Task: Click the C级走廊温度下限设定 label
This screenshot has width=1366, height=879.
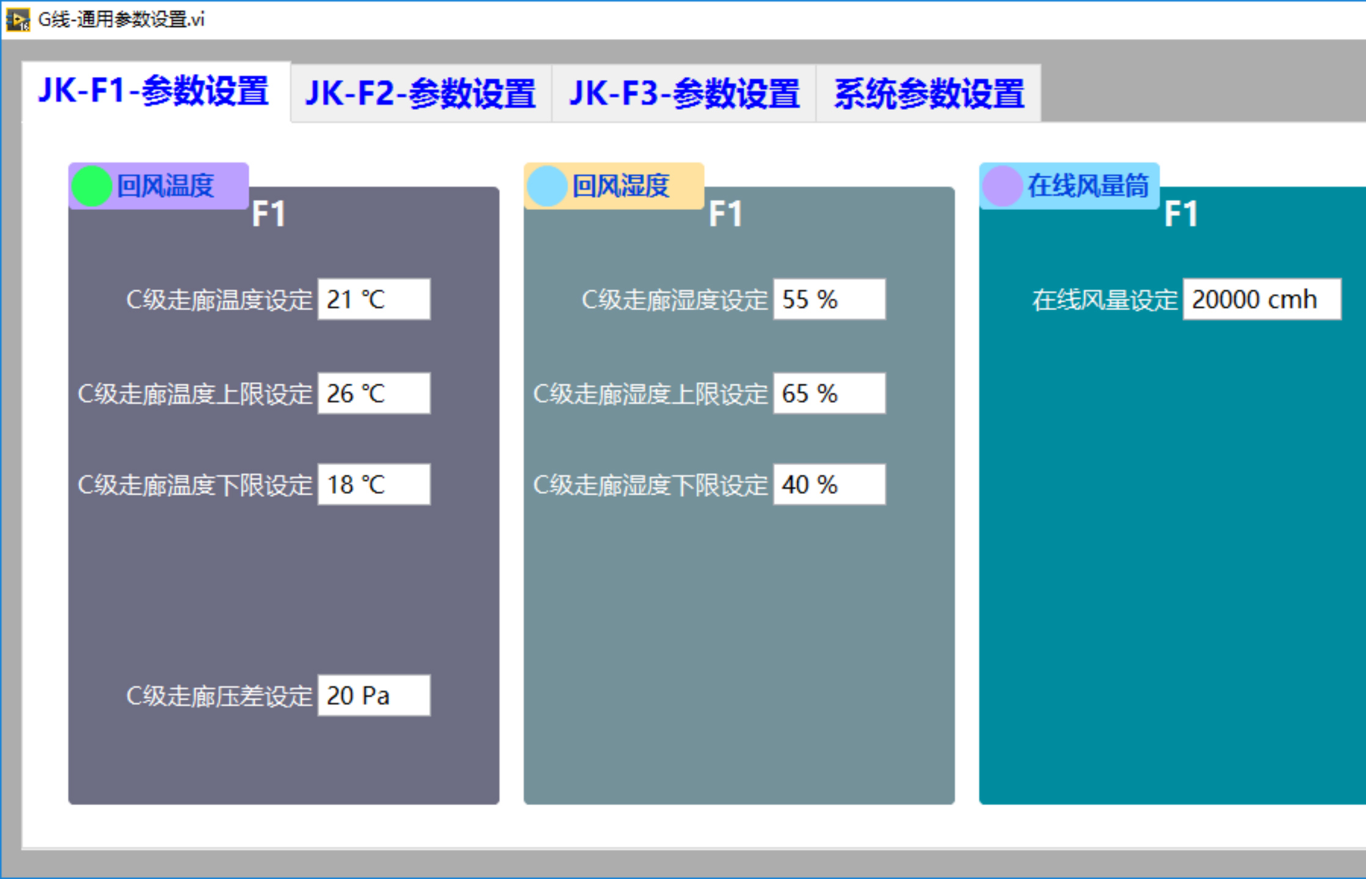Action: (195, 486)
